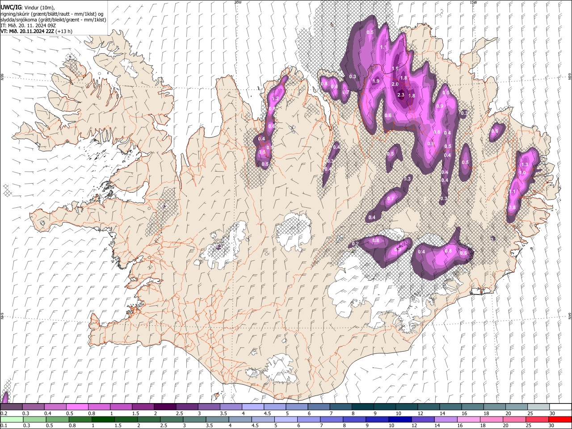Image resolution: width=572 pixels, height=429 pixels.
Task: Click the '0.2' label in the top legend
Action: [4, 413]
